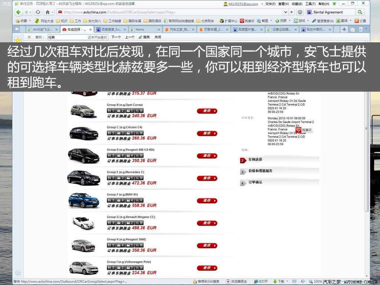Open the 文件(F) menu
This screenshot has height=285, width=380.
271,4
